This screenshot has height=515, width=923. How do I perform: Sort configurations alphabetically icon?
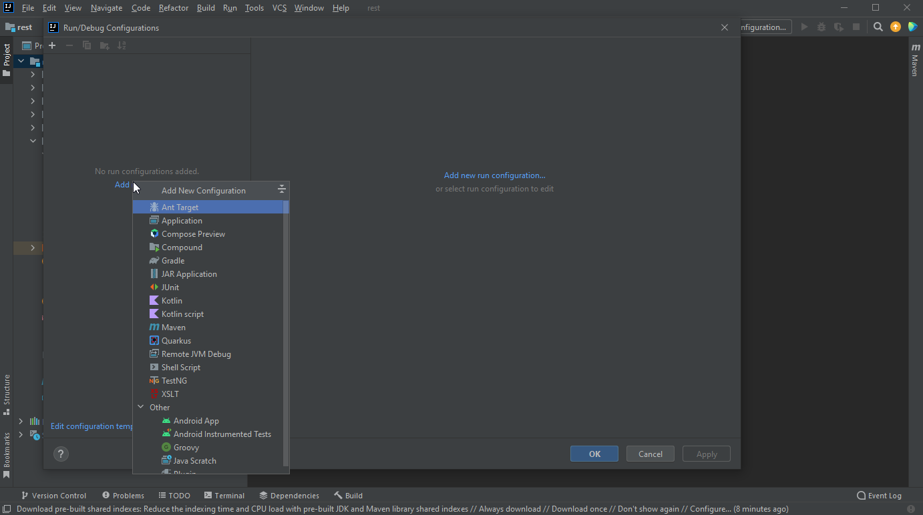(x=122, y=45)
